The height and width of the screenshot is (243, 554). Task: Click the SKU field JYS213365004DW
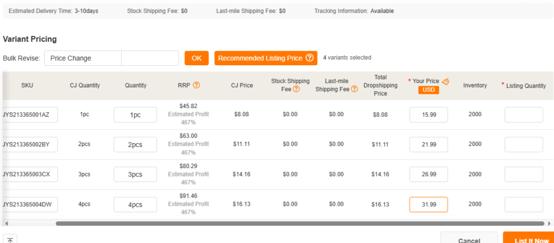30,205
